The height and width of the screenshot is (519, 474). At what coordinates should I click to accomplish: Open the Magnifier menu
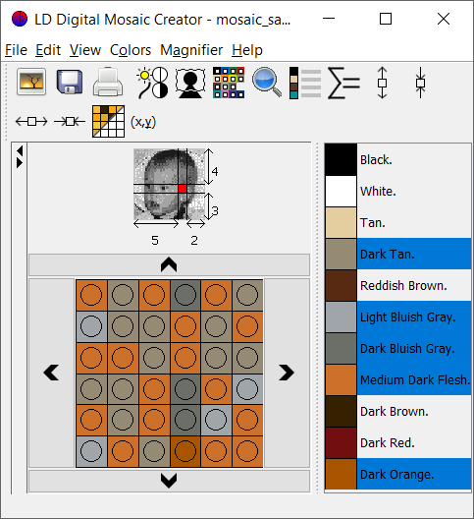pos(191,50)
